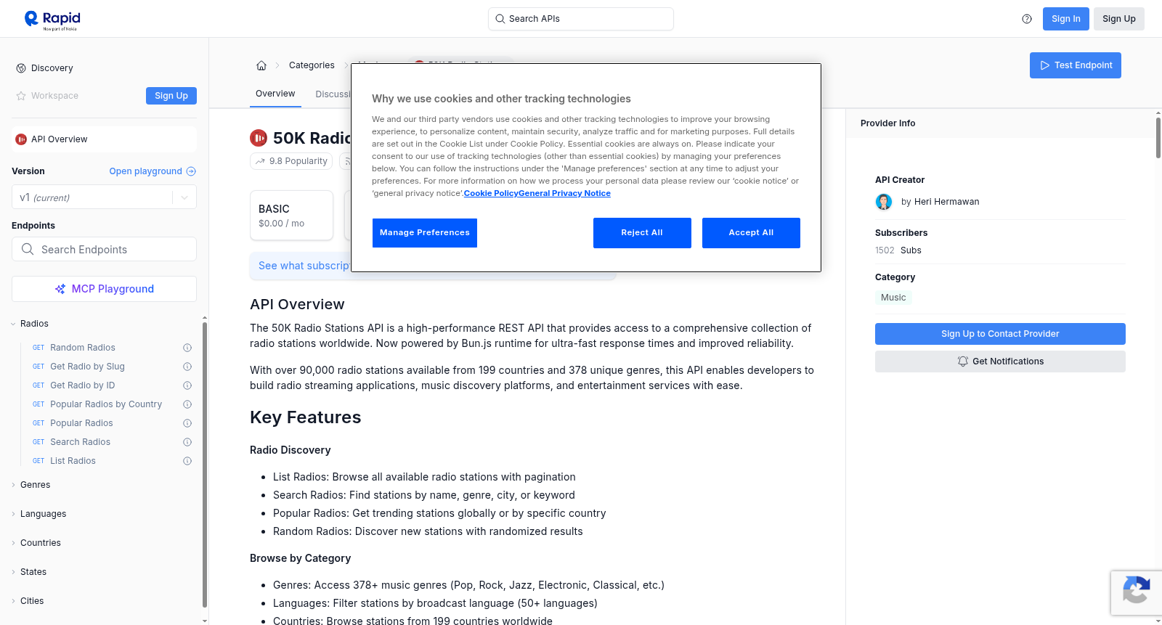This screenshot has height=625, width=1162.
Task: Accept all cookies
Action: coord(751,233)
